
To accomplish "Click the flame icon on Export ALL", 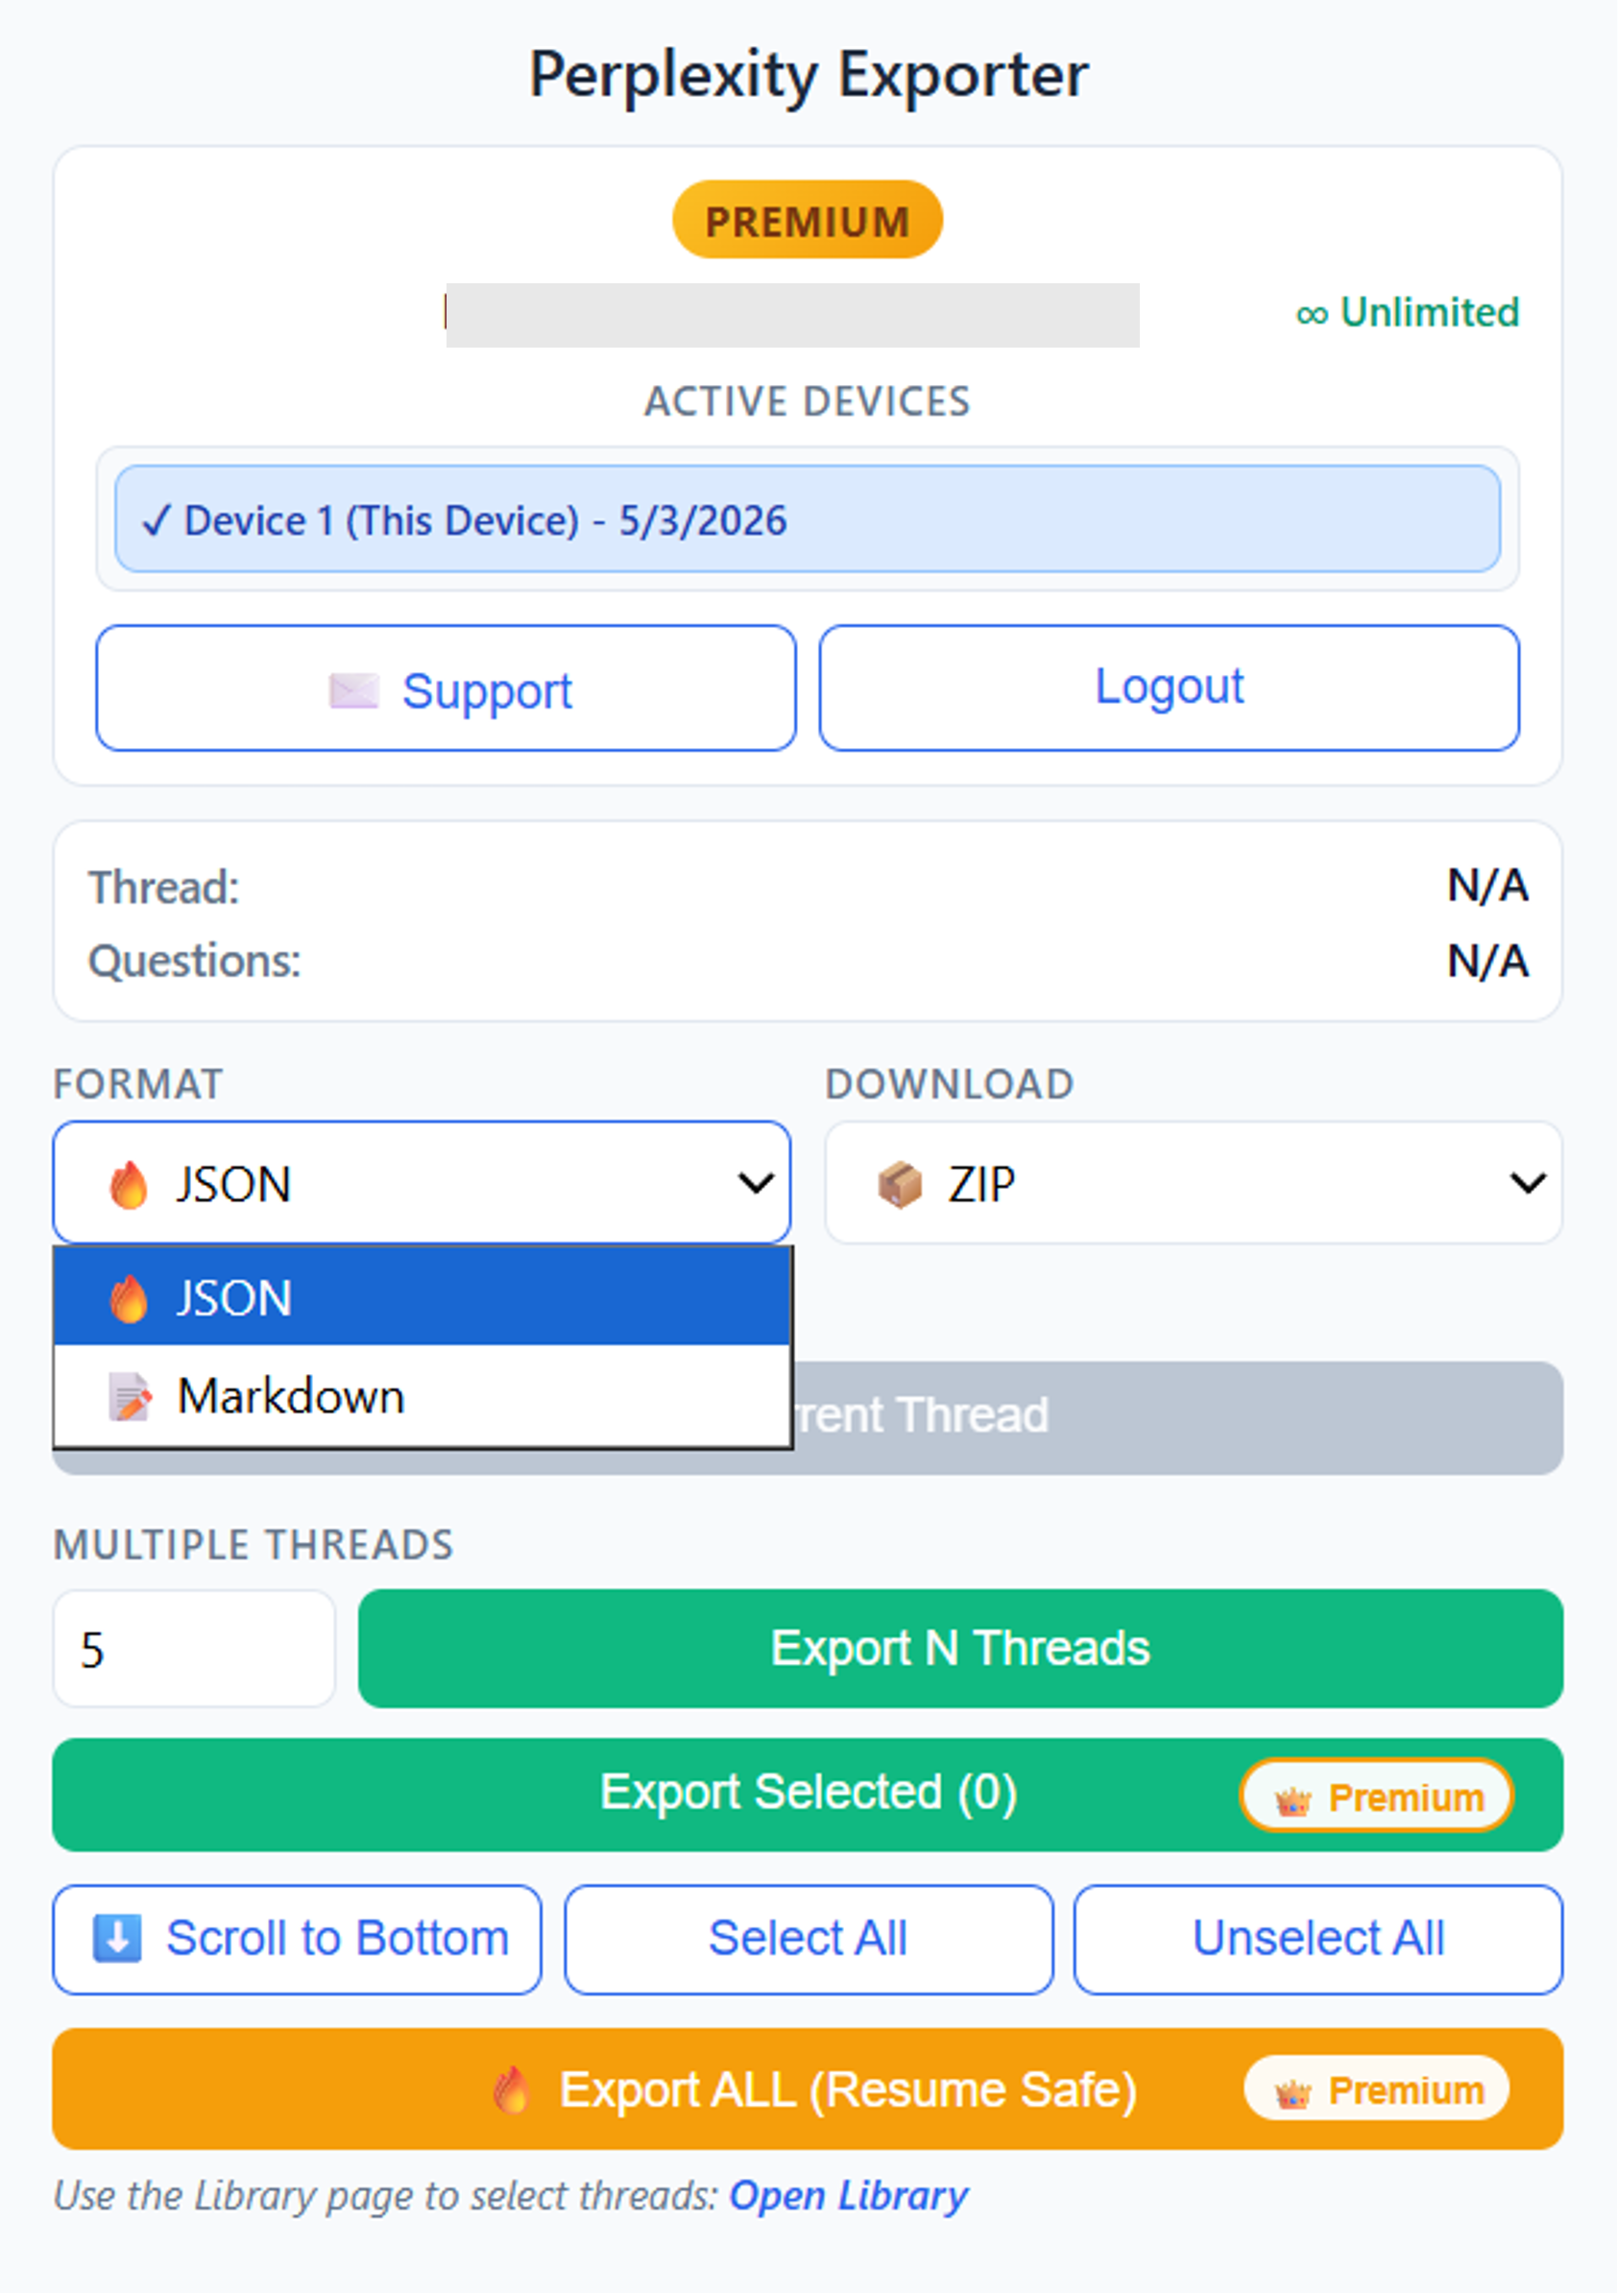I will click(512, 2089).
